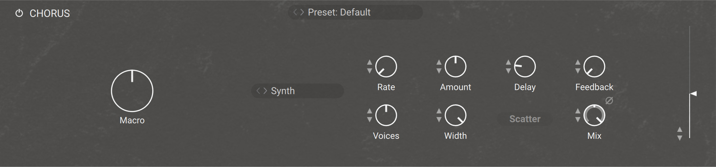Toggle the Chorus power button
Viewport: 716px width, 167px height.
(19, 13)
